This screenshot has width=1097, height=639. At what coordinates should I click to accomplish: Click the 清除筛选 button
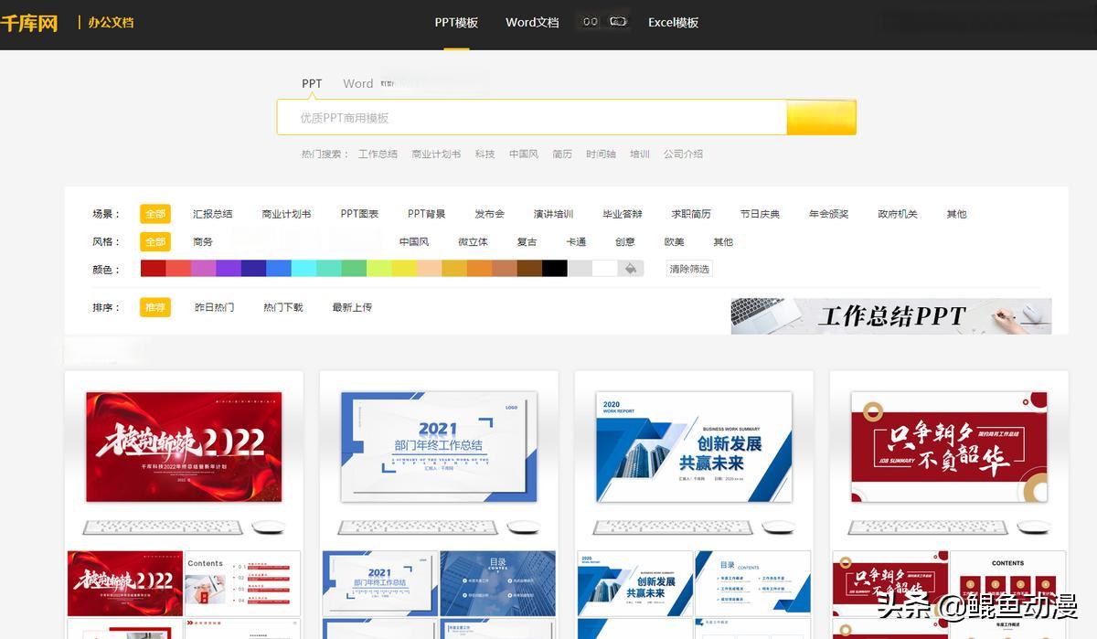point(689,270)
